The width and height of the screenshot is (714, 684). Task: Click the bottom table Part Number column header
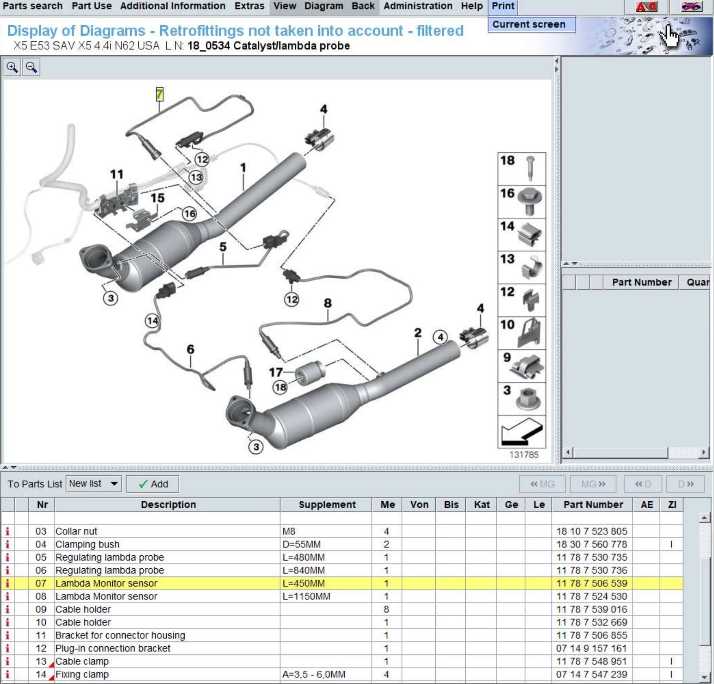point(593,504)
